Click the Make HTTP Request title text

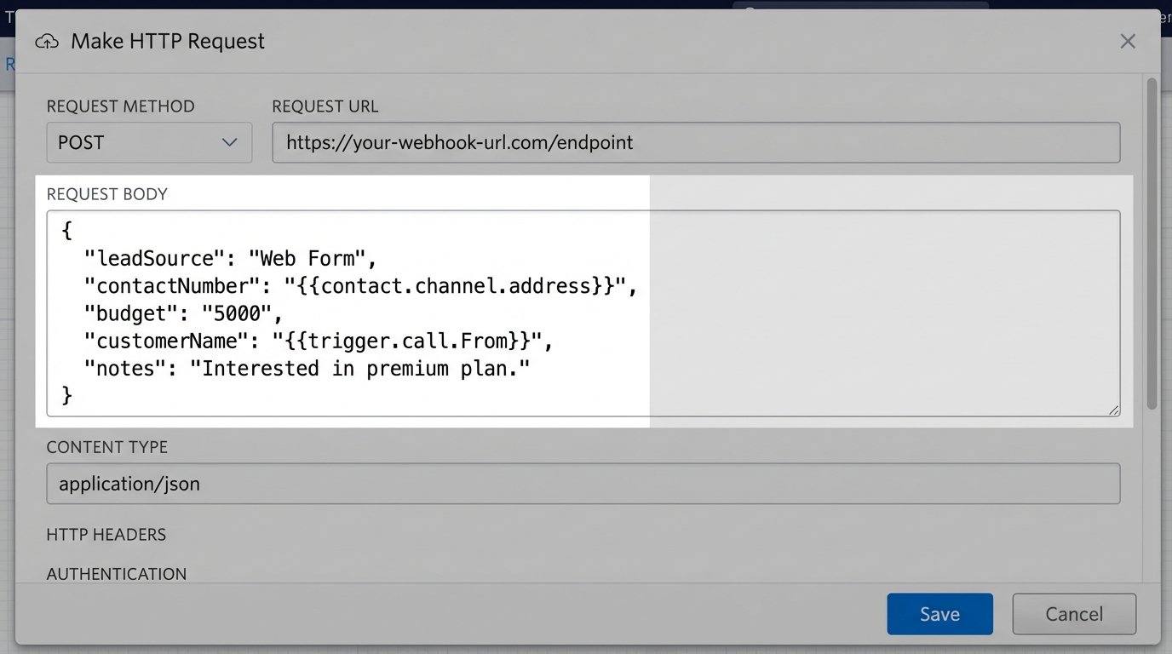pos(168,41)
